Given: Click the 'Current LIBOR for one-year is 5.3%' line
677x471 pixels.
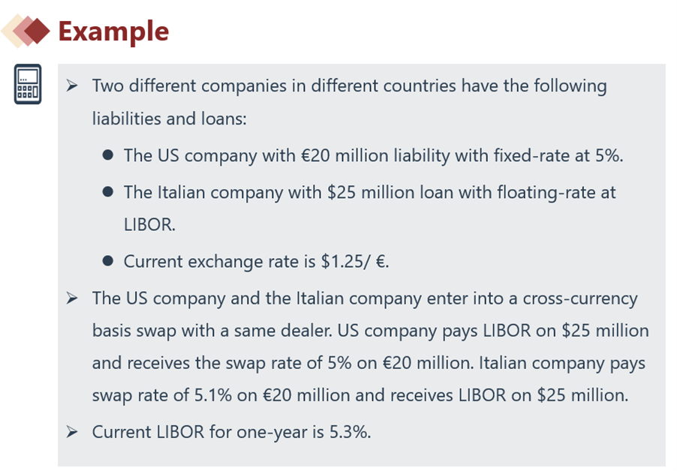Looking at the screenshot, I should click(x=231, y=432).
